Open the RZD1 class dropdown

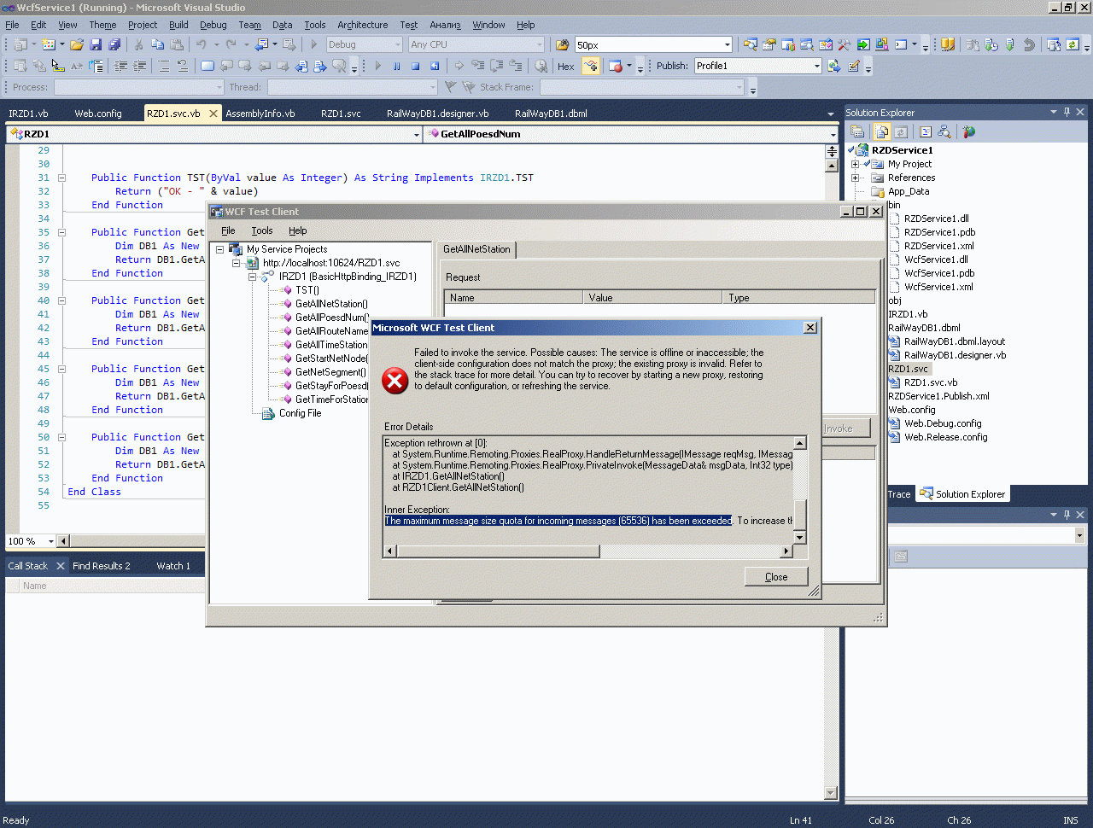(417, 134)
